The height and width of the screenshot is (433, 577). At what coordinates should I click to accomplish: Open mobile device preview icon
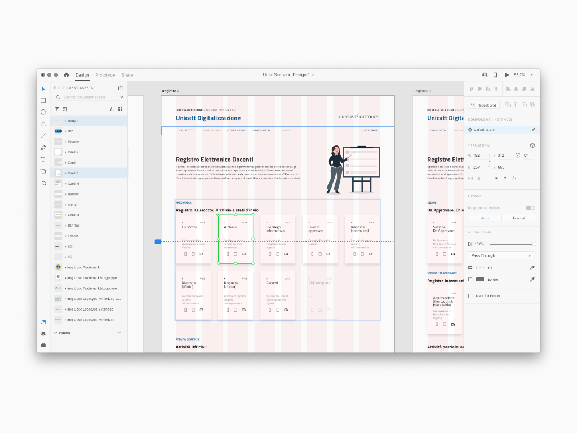coord(495,75)
